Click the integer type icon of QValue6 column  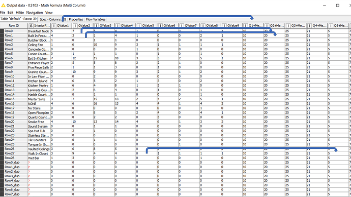pos(160,26)
